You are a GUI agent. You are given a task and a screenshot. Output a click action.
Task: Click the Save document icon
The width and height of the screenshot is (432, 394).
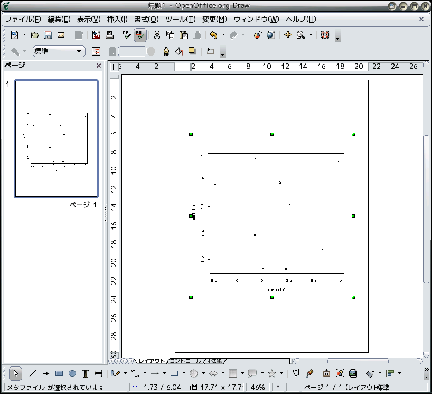(x=48, y=35)
